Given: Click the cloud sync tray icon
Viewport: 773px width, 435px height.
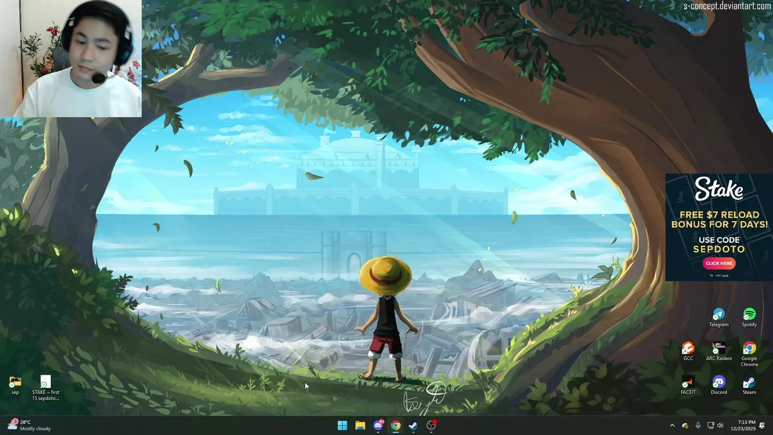Looking at the screenshot, I should coord(685,425).
